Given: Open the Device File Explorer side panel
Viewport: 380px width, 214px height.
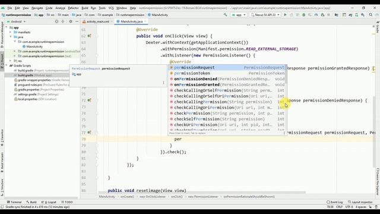Looking at the screenshot, I should (x=378, y=181).
